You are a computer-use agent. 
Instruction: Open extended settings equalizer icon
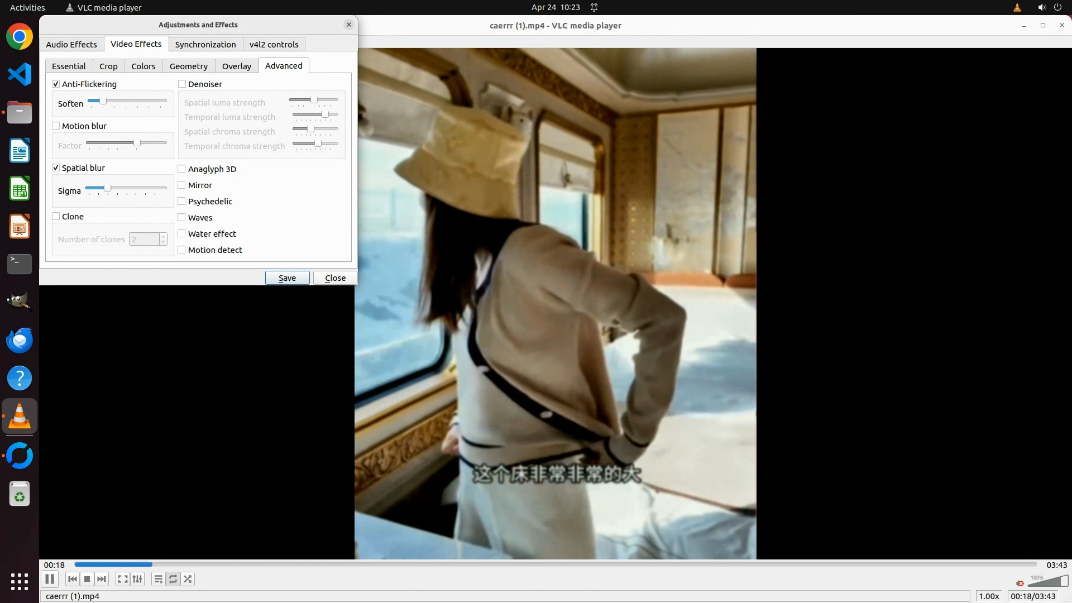tap(137, 579)
